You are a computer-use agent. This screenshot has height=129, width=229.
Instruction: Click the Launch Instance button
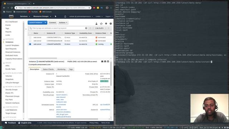point(36,23)
